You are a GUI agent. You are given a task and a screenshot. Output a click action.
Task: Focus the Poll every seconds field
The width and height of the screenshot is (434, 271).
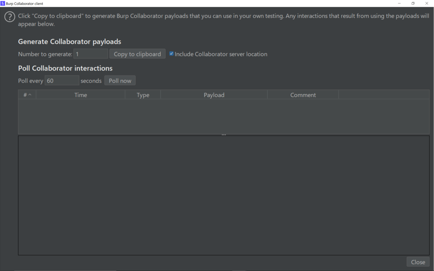point(62,81)
